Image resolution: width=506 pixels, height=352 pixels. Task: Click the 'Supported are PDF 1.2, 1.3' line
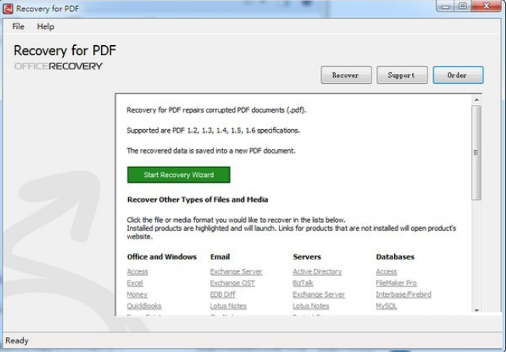click(x=213, y=131)
